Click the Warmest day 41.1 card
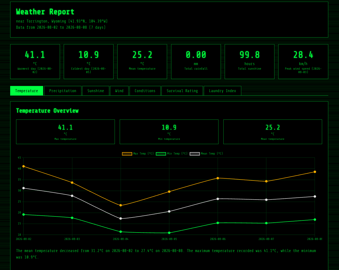The image size is (339, 270). (x=35, y=62)
